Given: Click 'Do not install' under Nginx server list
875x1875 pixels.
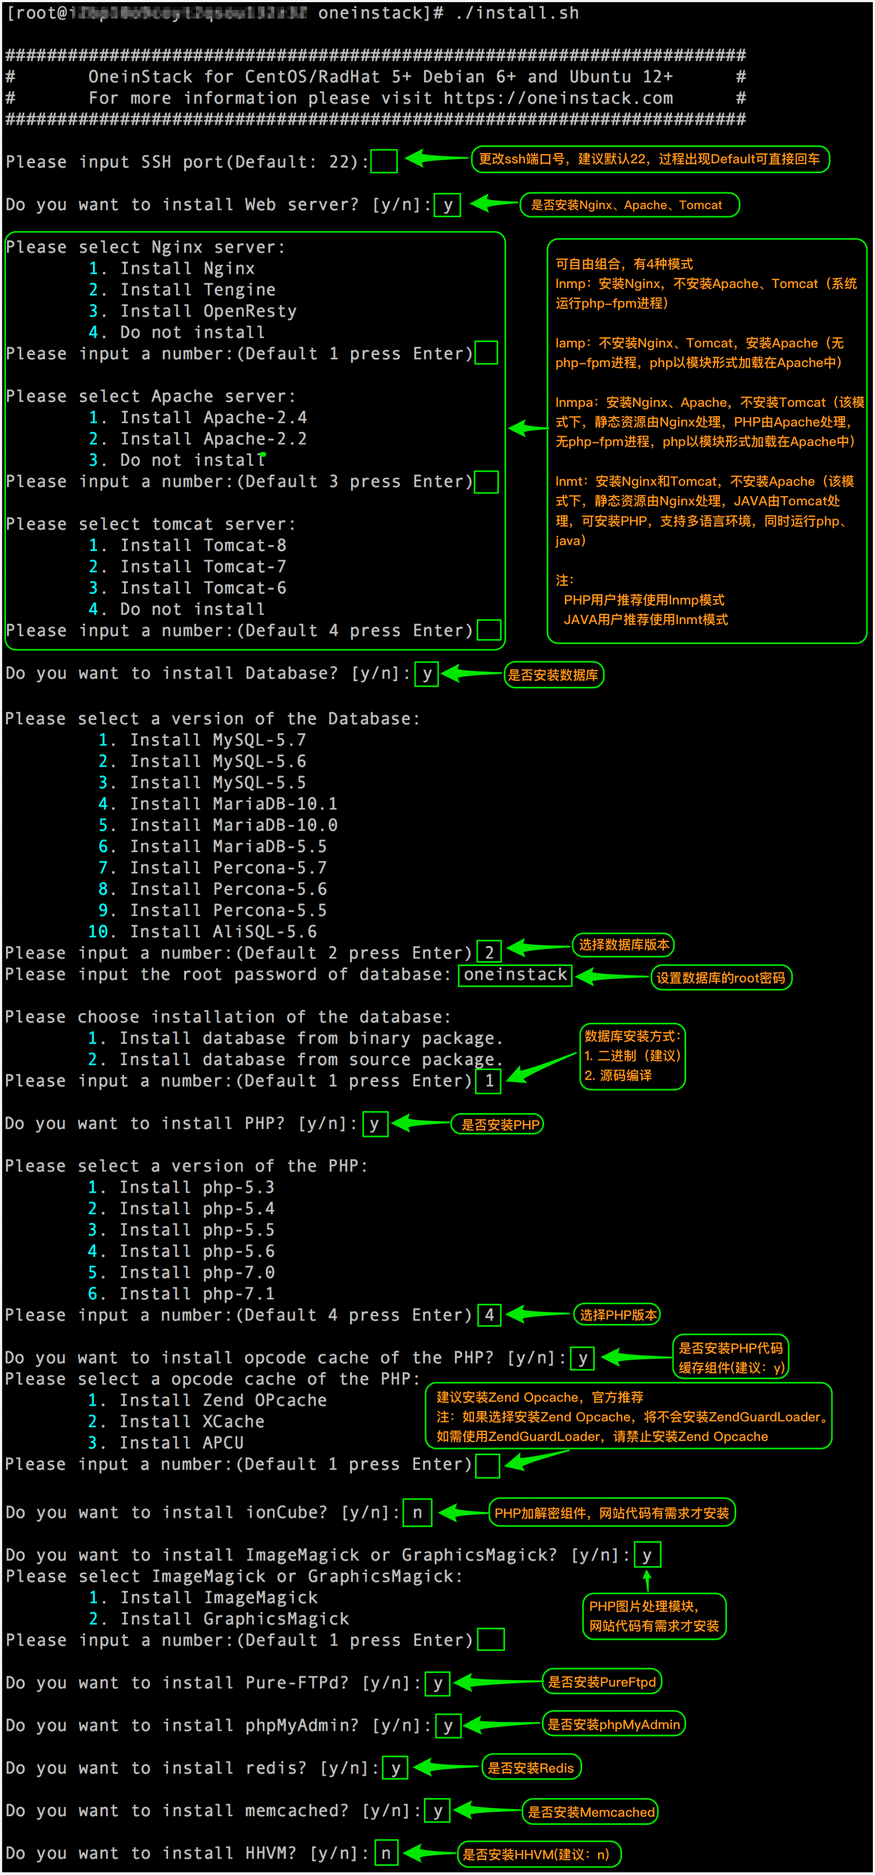Looking at the screenshot, I should click(193, 333).
